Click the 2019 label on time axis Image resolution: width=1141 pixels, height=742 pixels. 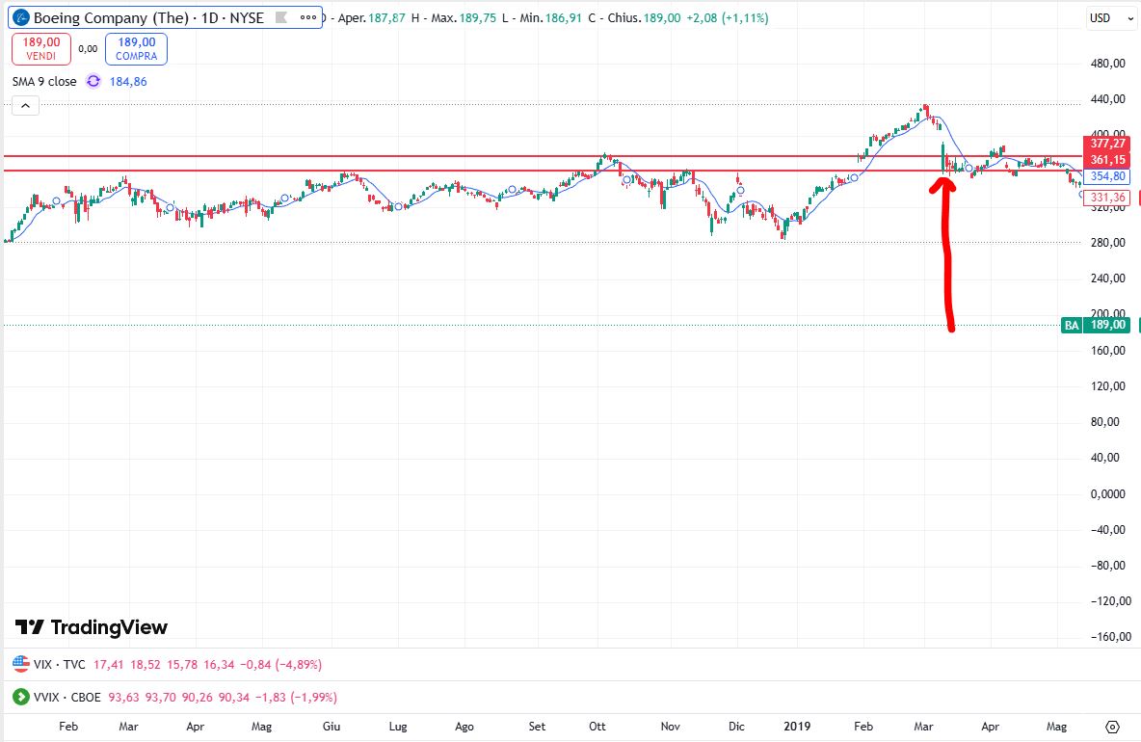point(797,727)
